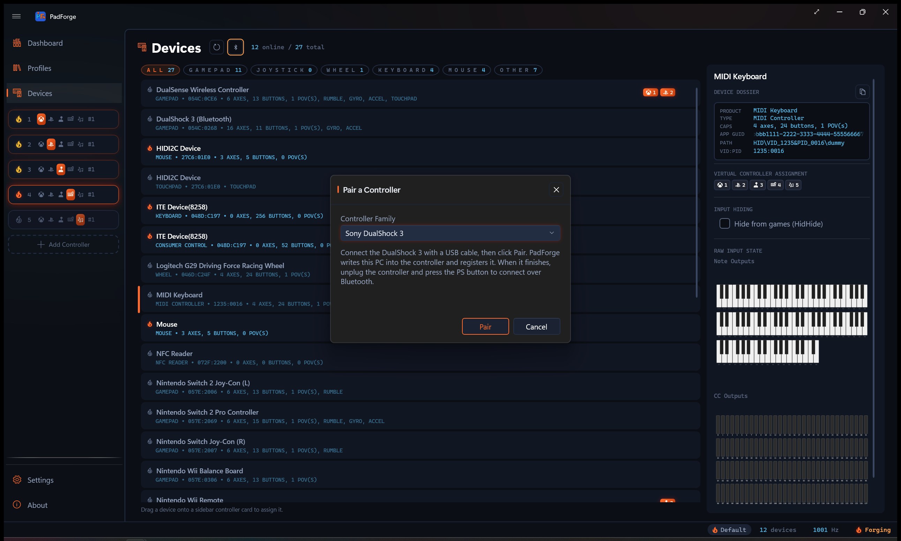Toggle the flame icon on controller slot 1
Image resolution: width=901 pixels, height=541 pixels.
(x=18, y=119)
